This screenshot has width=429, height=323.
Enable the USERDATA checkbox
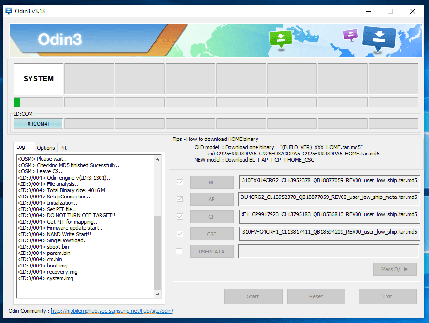(179, 251)
